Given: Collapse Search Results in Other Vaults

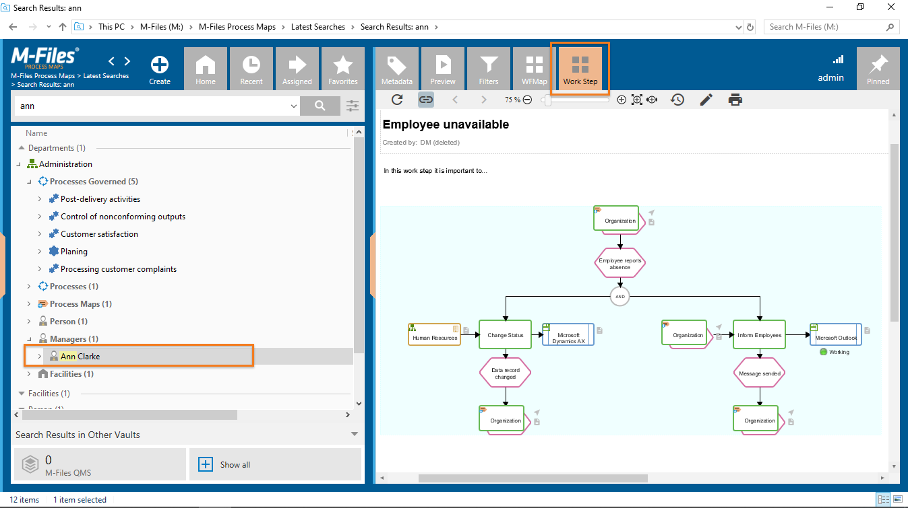Looking at the screenshot, I should tap(355, 435).
